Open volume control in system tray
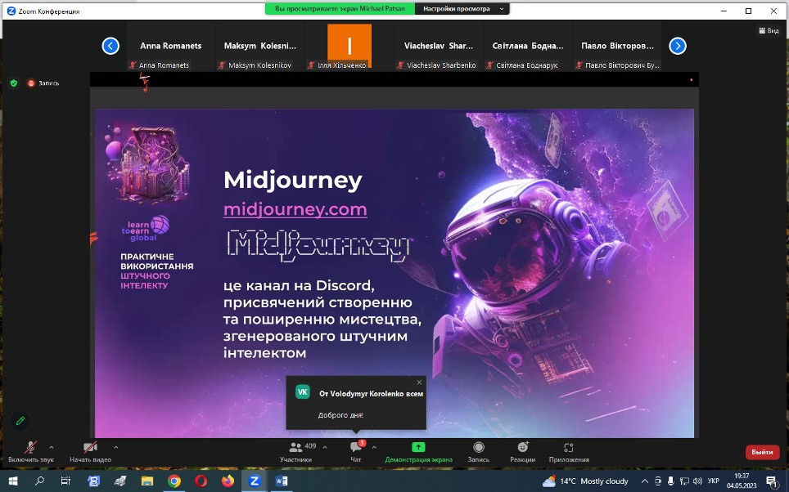The width and height of the screenshot is (789, 492). [697, 481]
